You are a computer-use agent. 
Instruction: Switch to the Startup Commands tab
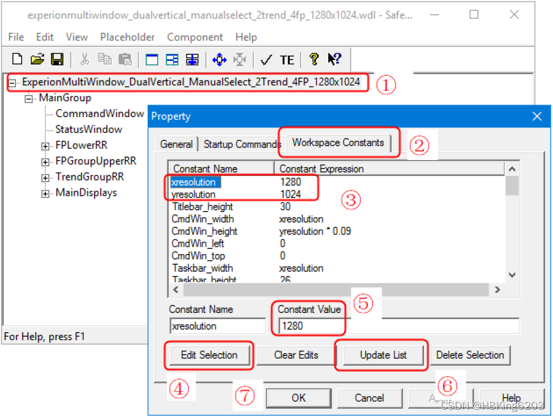click(242, 144)
